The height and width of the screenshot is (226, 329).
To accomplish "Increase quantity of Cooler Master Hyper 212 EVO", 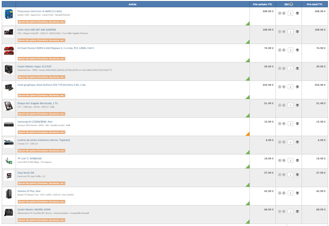I will click(284, 68).
